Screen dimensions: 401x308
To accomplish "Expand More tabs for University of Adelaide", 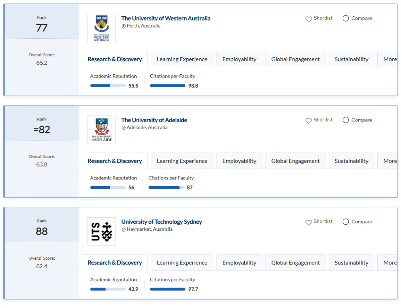I will pyautogui.click(x=388, y=161).
